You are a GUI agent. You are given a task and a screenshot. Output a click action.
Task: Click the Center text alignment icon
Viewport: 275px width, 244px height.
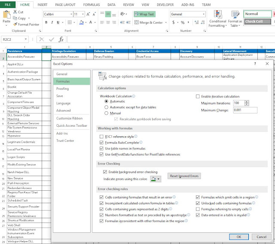(x=108, y=22)
